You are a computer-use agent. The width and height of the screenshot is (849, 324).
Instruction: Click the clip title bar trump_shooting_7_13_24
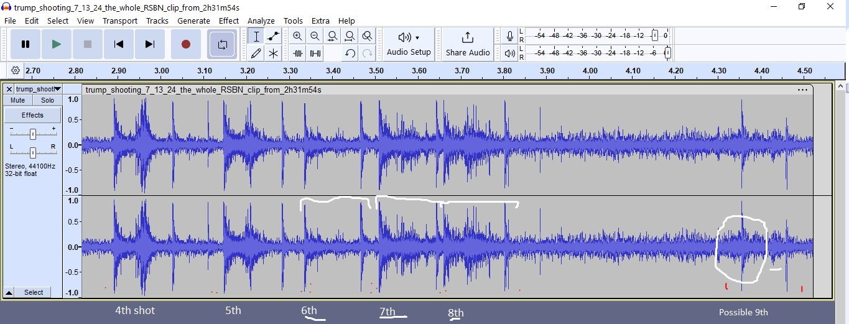pos(447,90)
